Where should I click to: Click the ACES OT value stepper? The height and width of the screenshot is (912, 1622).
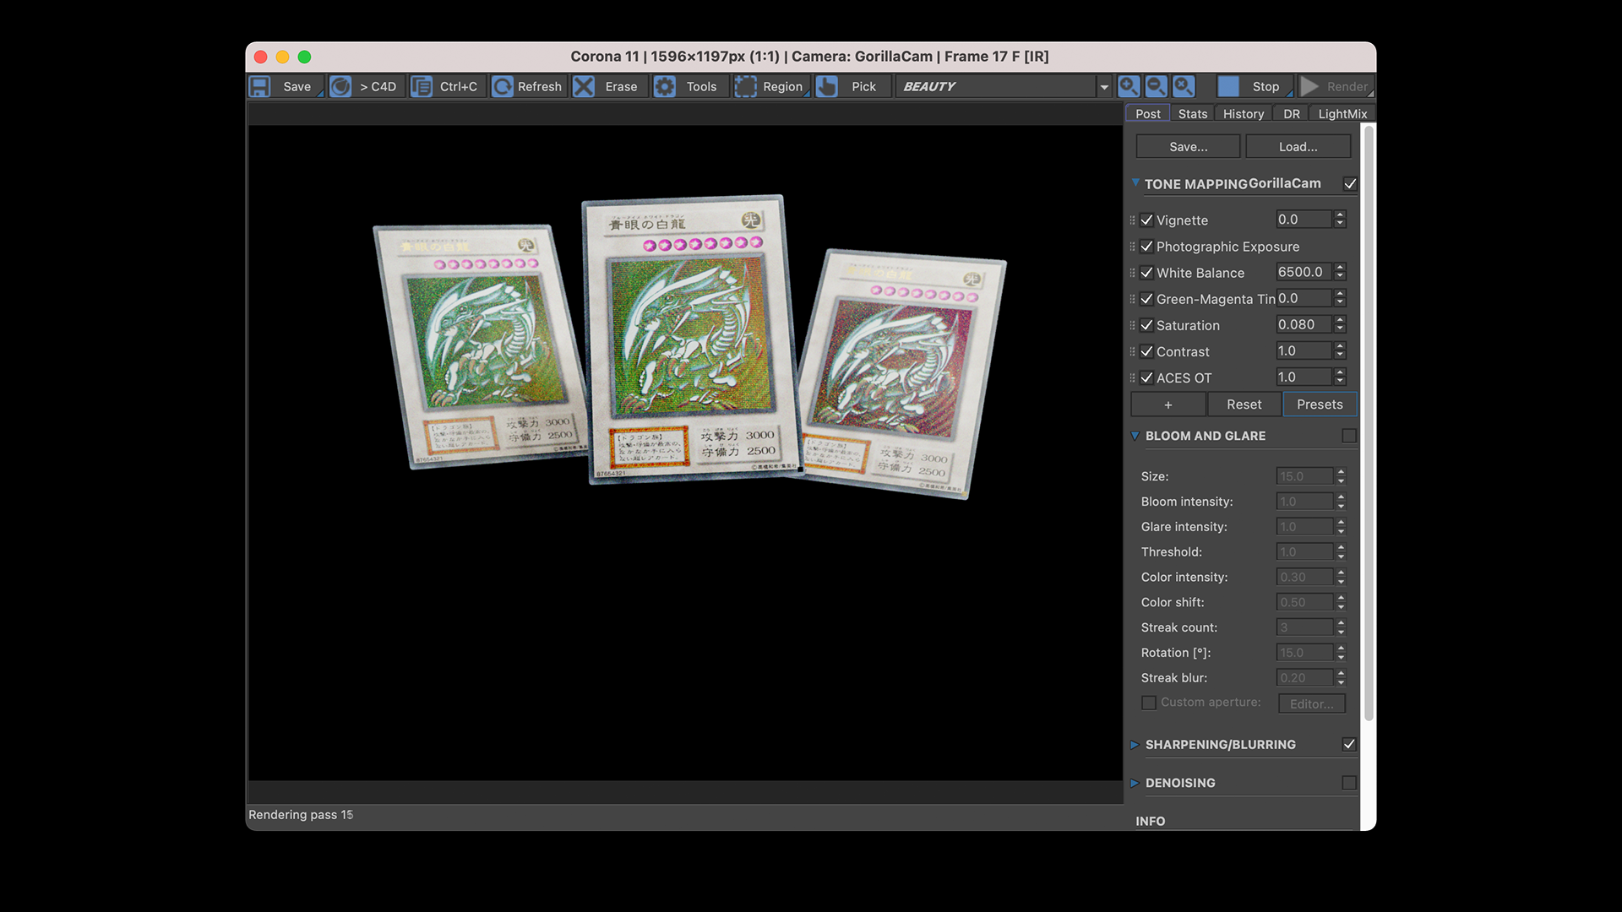(1340, 377)
